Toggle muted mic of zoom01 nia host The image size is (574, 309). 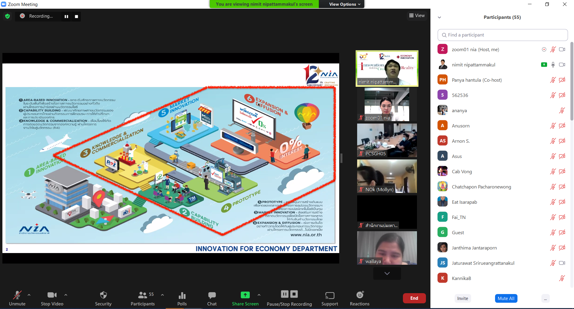tap(553, 49)
